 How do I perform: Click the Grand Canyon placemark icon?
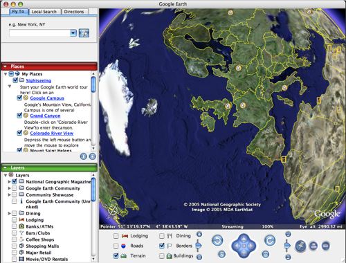pyautogui.click(x=26, y=116)
